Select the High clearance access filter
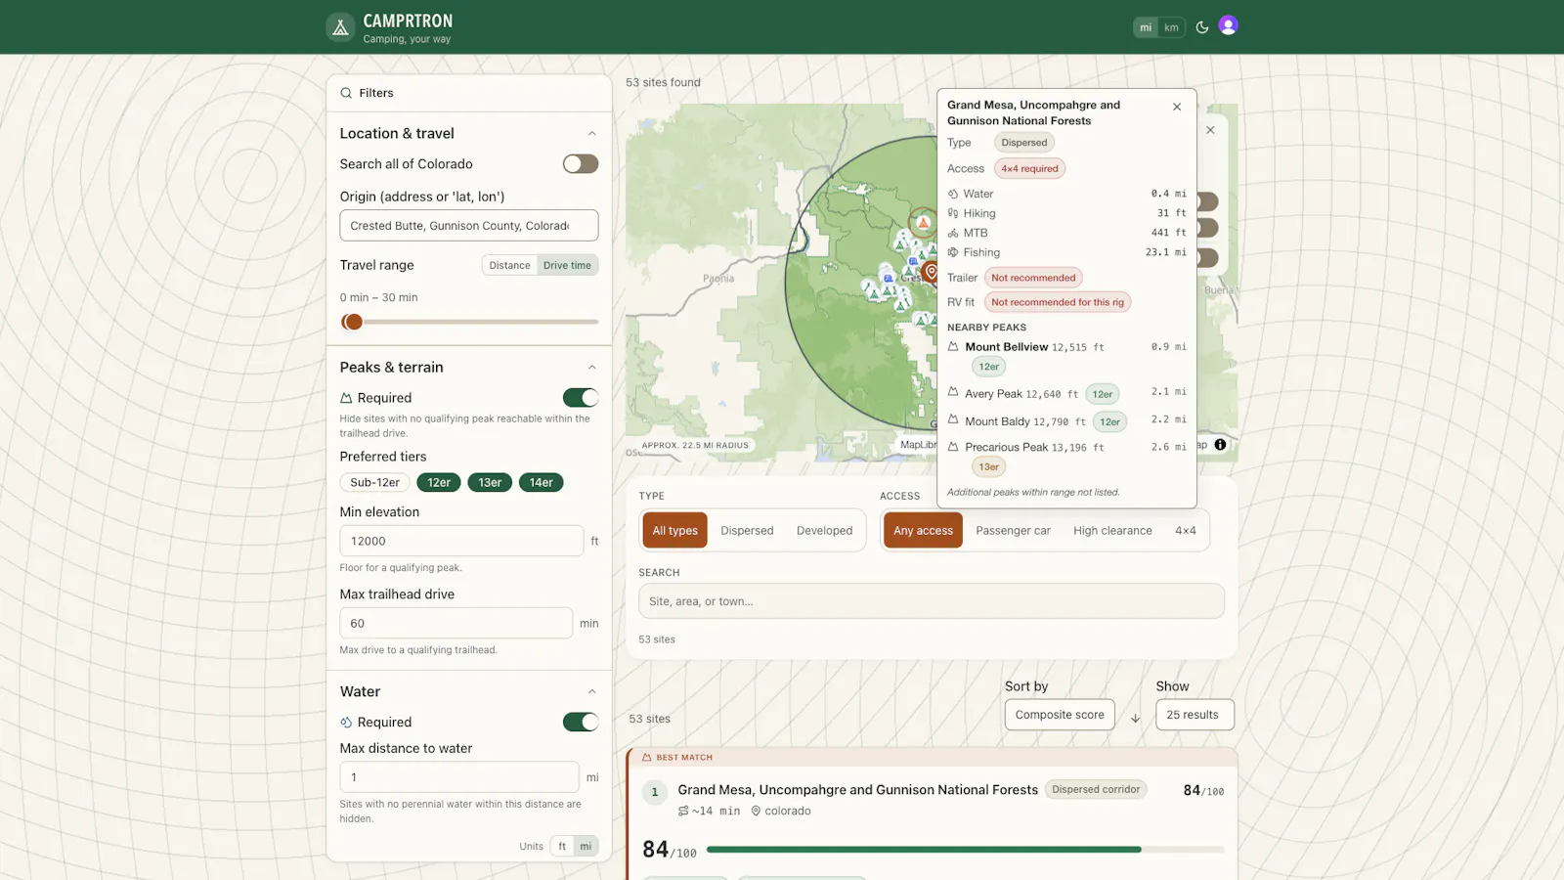Image resolution: width=1564 pixels, height=880 pixels. [1112, 531]
